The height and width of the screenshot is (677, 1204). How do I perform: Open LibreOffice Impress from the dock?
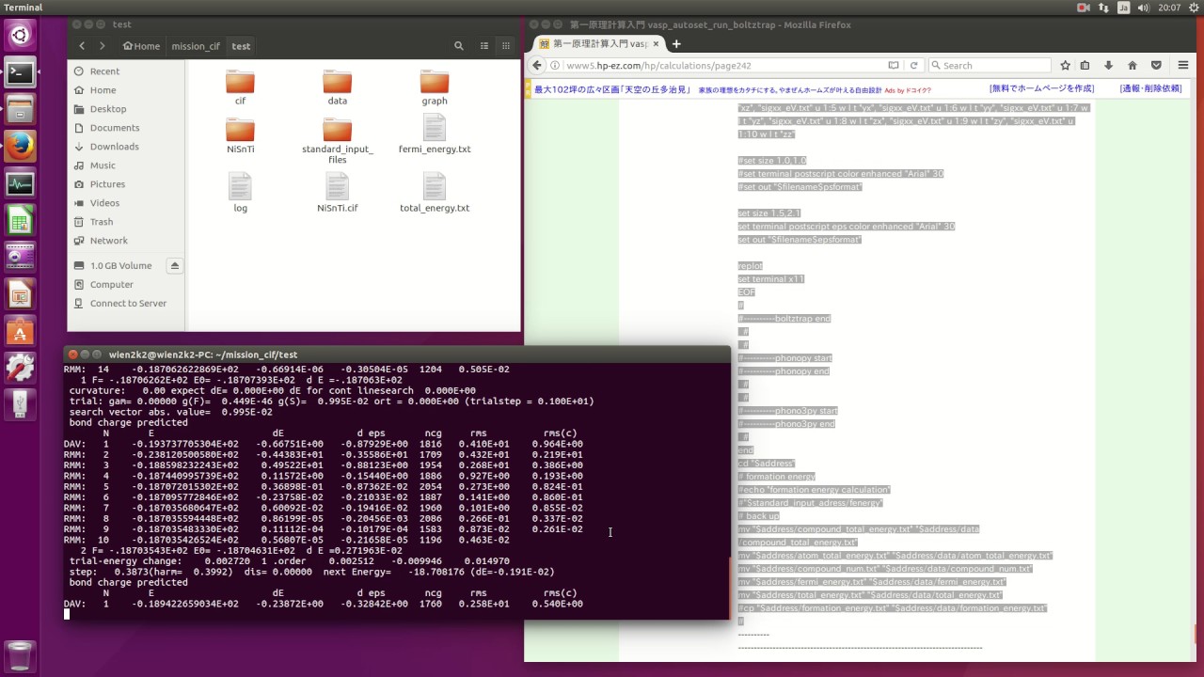click(x=20, y=294)
